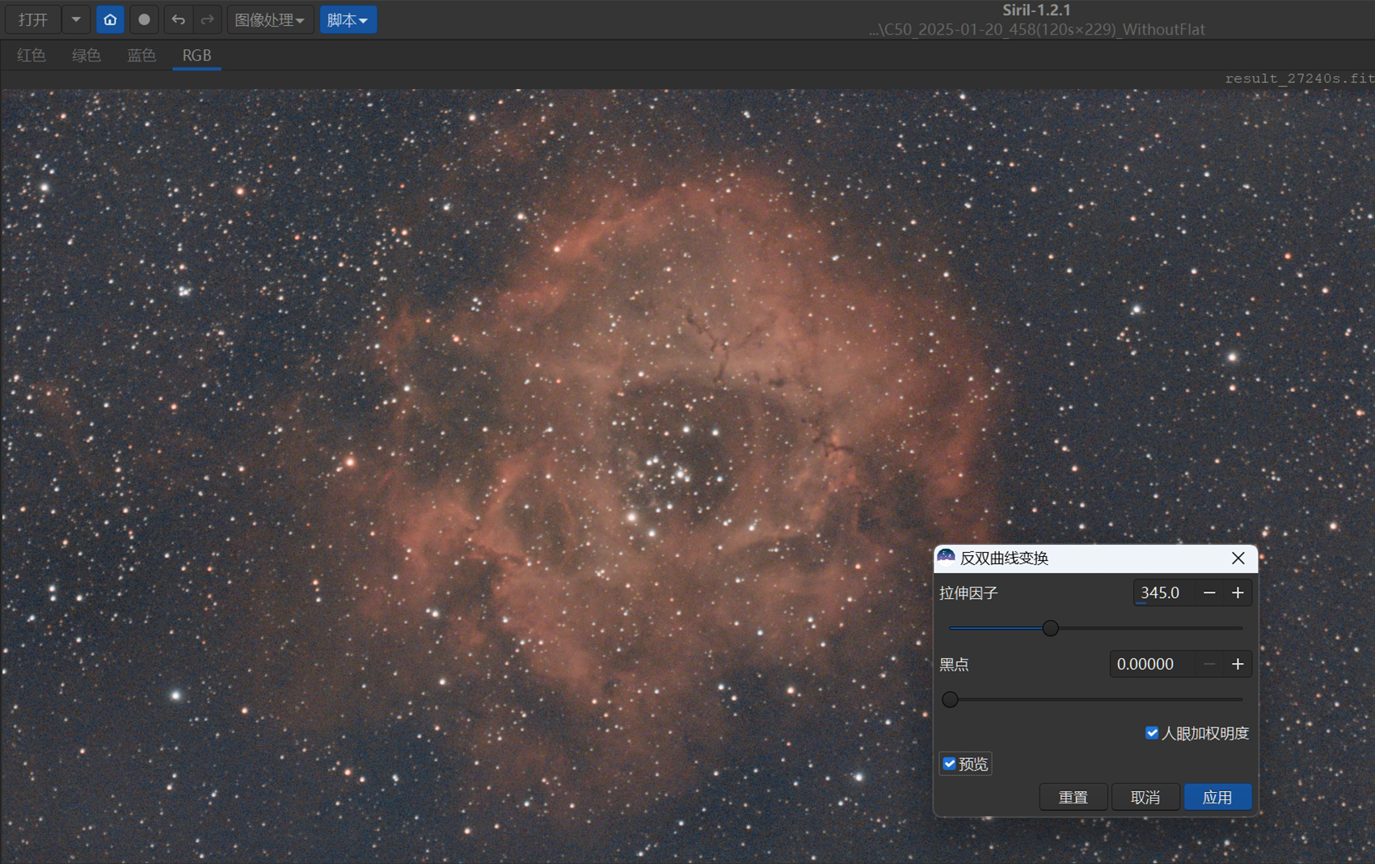Close the 反双曲线变换 dialog
The image size is (1375, 864).
[1238, 558]
